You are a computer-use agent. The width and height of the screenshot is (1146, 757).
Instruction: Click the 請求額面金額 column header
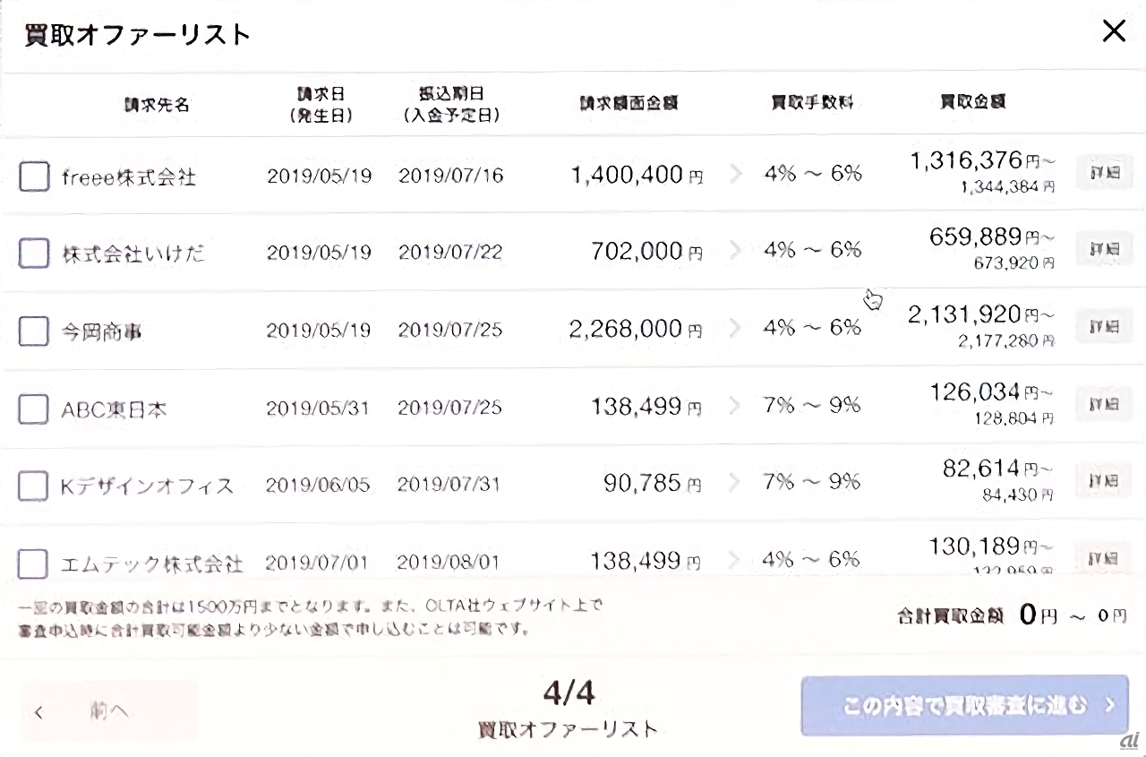[629, 102]
